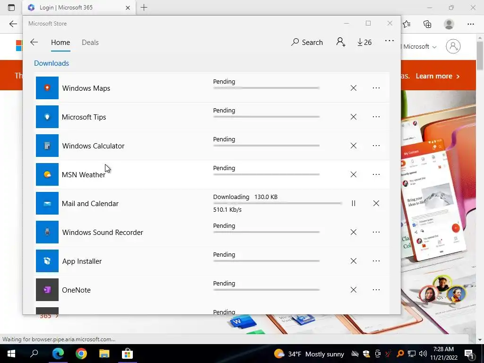Open downloads and updates showing 26

[x=364, y=42]
